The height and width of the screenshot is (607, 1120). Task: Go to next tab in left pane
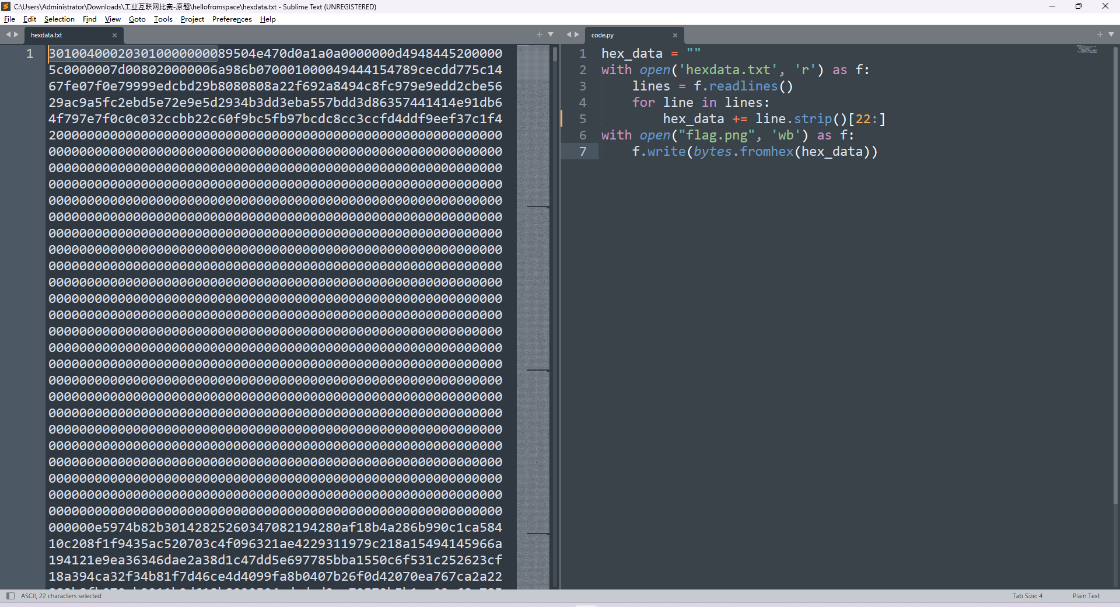16,35
